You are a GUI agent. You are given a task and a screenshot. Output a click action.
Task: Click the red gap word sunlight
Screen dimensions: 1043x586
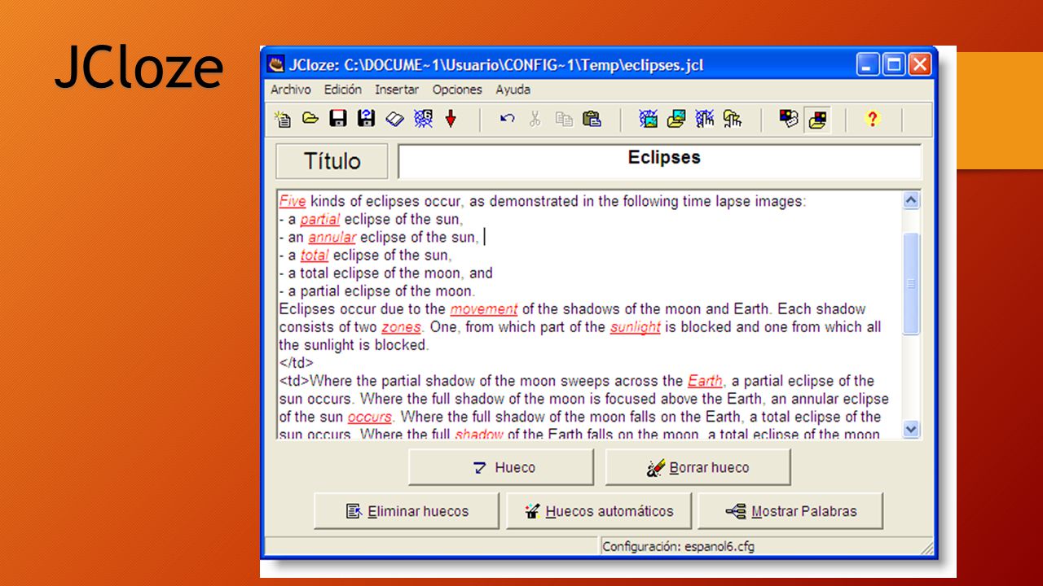click(x=636, y=326)
